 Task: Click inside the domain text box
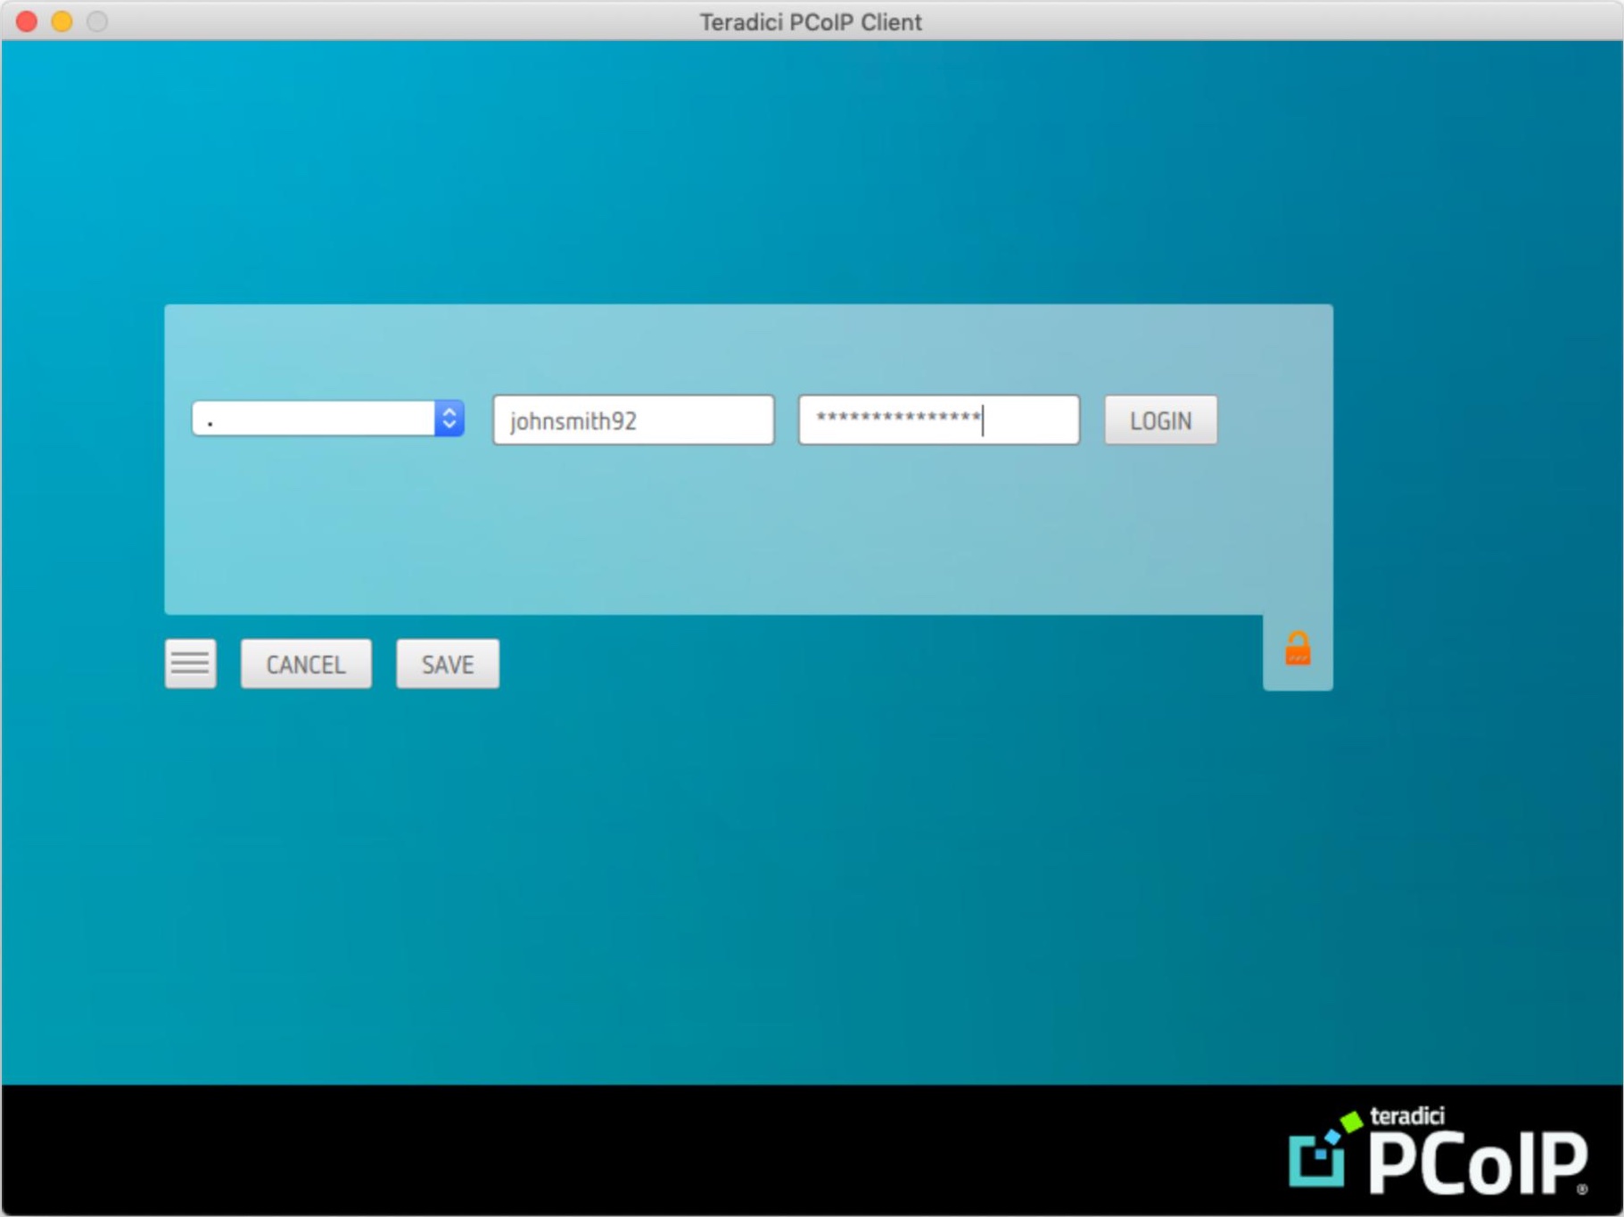tap(312, 418)
